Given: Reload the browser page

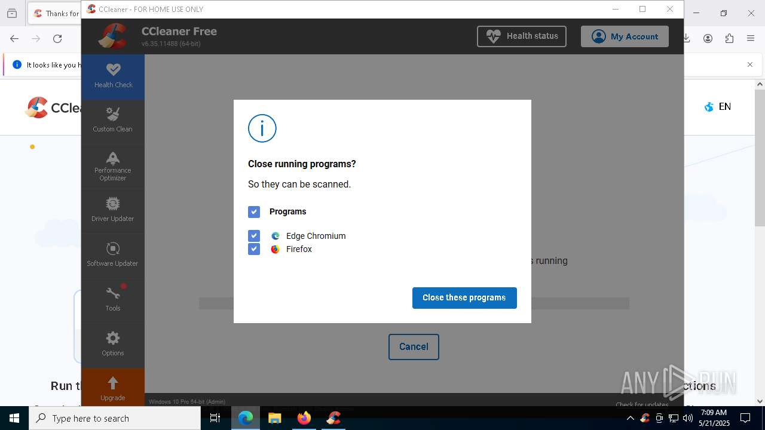Looking at the screenshot, I should (x=57, y=38).
